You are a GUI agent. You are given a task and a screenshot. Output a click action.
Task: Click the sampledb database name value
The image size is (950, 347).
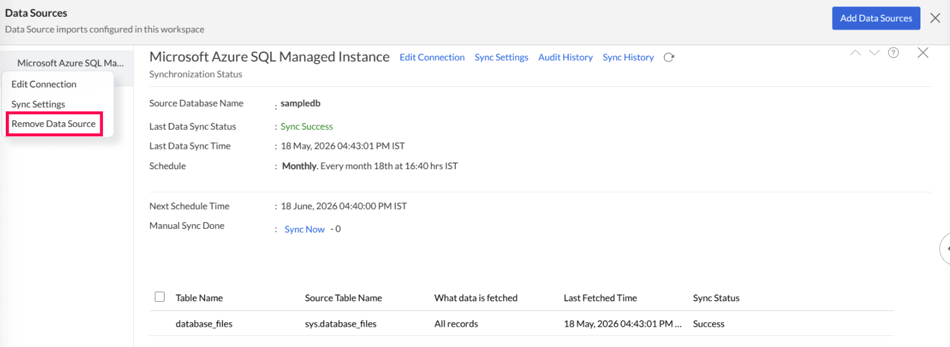click(301, 103)
